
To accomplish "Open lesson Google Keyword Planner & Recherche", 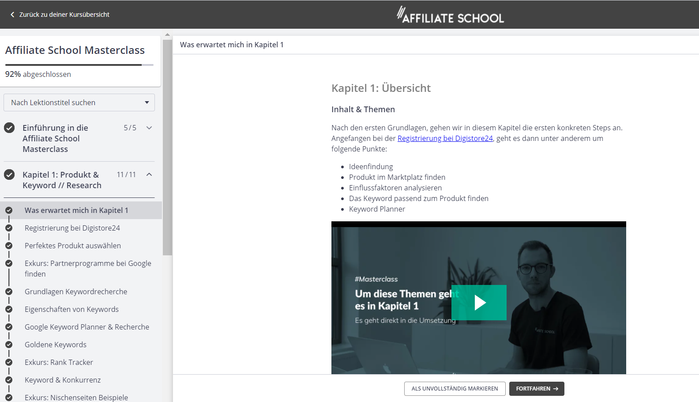I will [x=87, y=327].
